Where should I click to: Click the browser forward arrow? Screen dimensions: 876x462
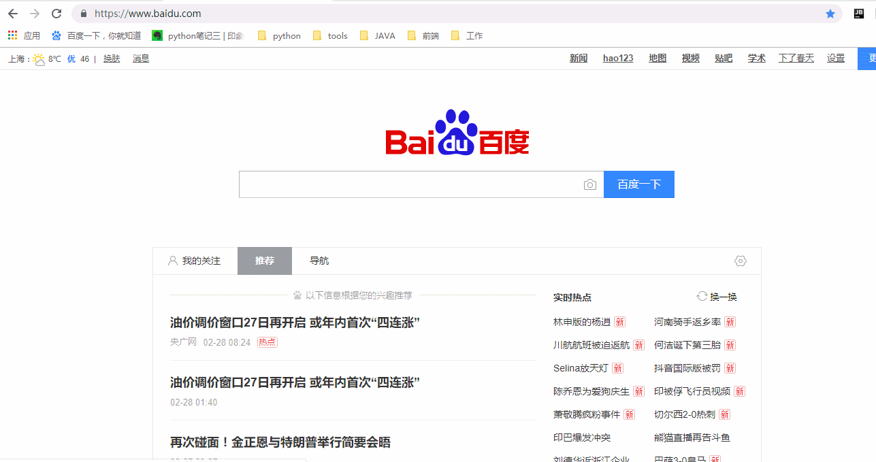click(35, 14)
